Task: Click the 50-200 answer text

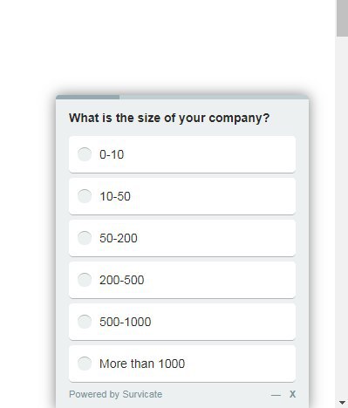Action: point(119,238)
